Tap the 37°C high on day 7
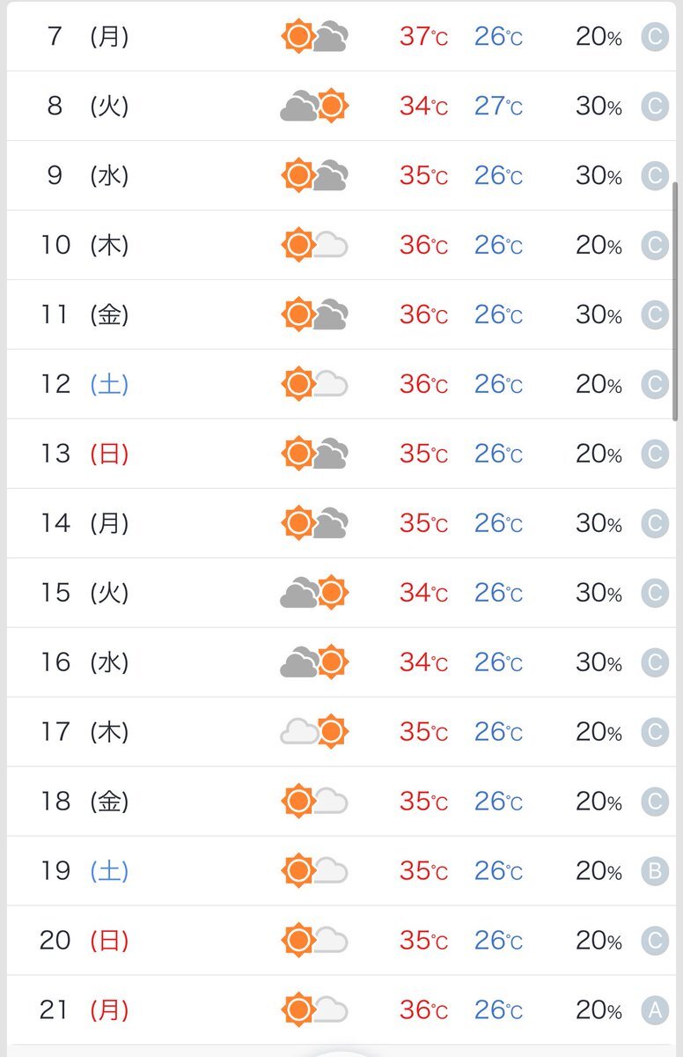 423,37
